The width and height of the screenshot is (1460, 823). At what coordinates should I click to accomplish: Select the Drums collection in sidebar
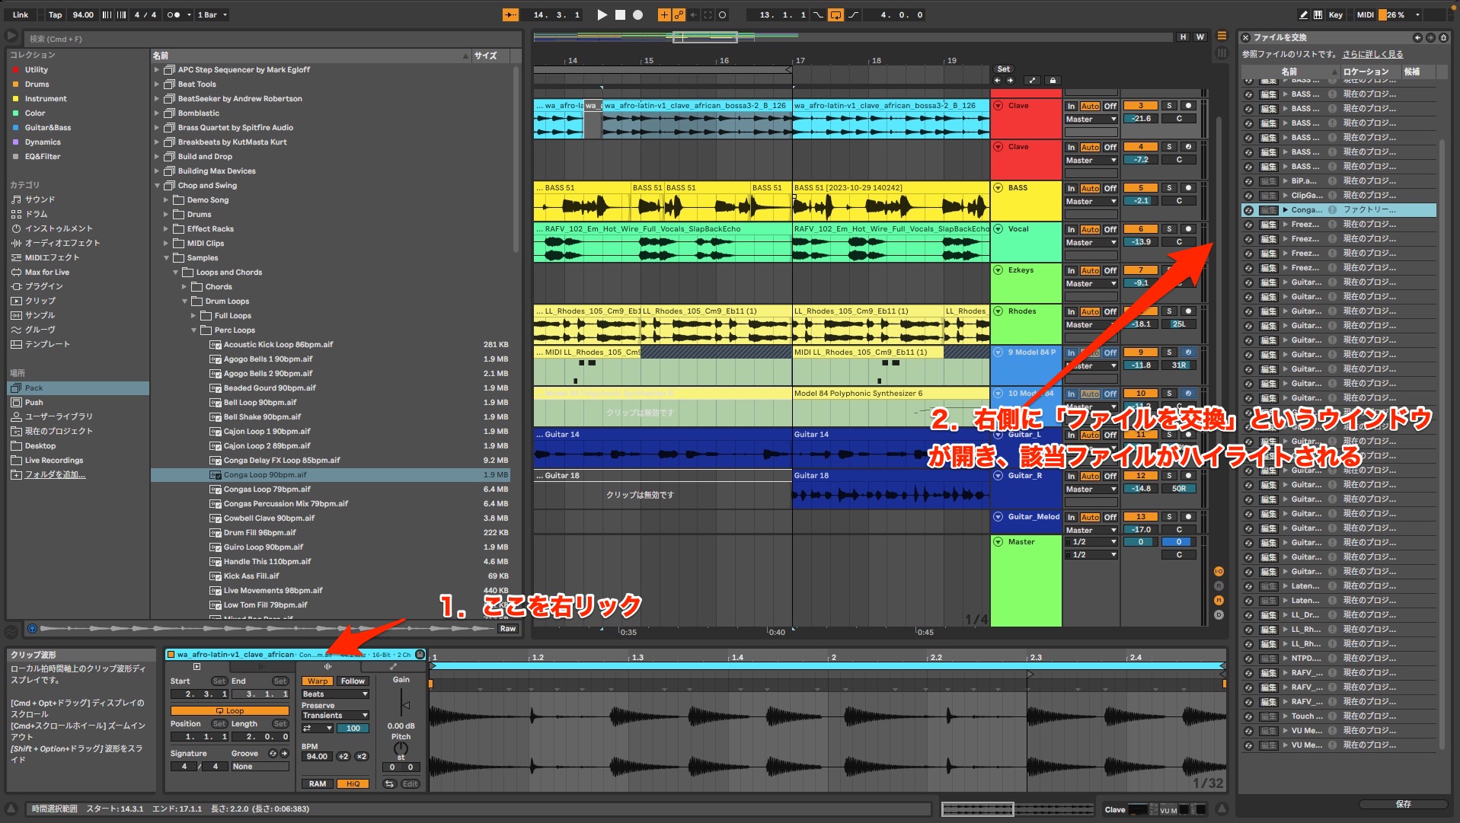click(37, 85)
